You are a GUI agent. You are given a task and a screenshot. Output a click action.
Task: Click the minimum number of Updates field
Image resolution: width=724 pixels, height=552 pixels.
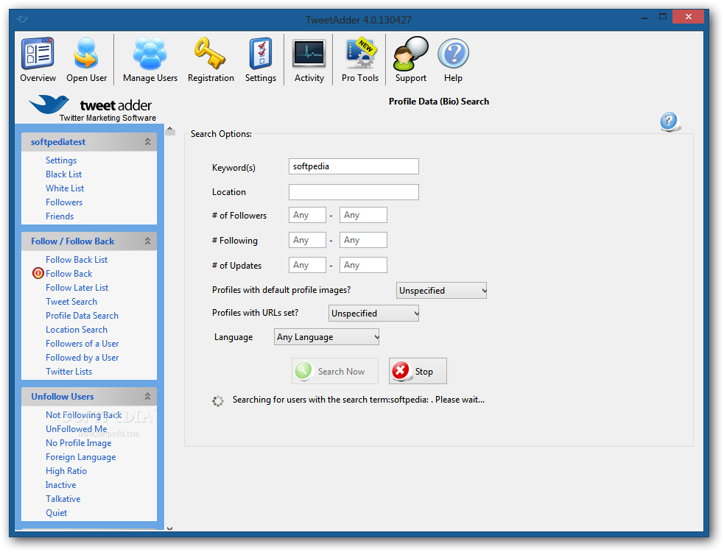click(x=308, y=265)
